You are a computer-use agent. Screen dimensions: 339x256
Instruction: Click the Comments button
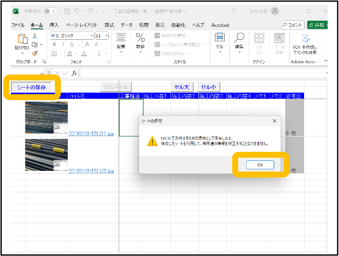pos(293,25)
